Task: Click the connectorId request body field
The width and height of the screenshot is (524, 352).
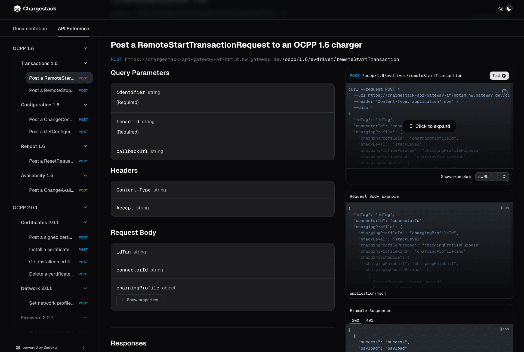Action: pyautogui.click(x=223, y=270)
